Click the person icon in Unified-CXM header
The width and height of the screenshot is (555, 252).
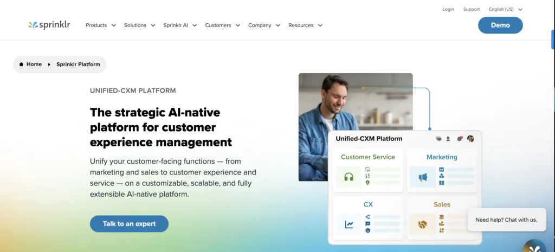(x=448, y=139)
